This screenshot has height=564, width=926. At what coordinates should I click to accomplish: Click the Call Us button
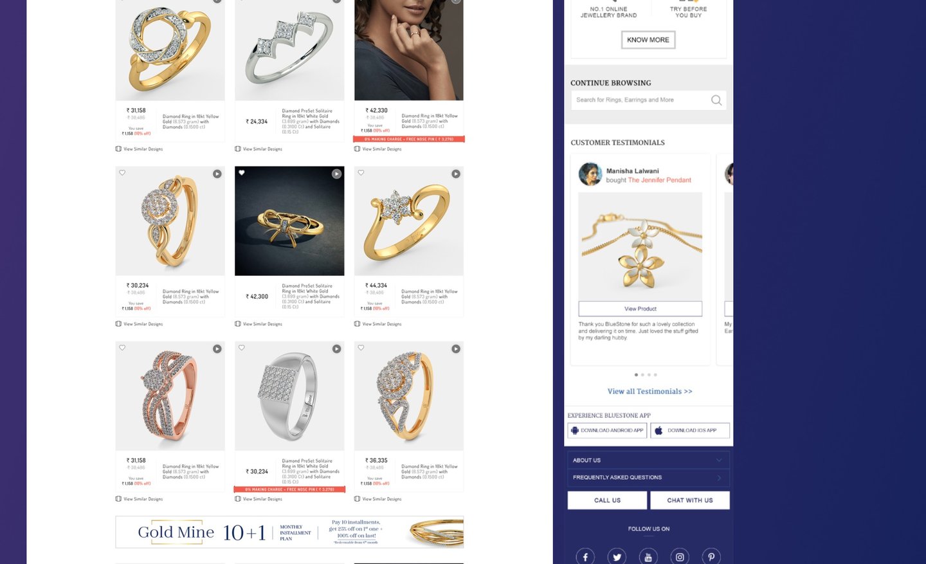(607, 500)
